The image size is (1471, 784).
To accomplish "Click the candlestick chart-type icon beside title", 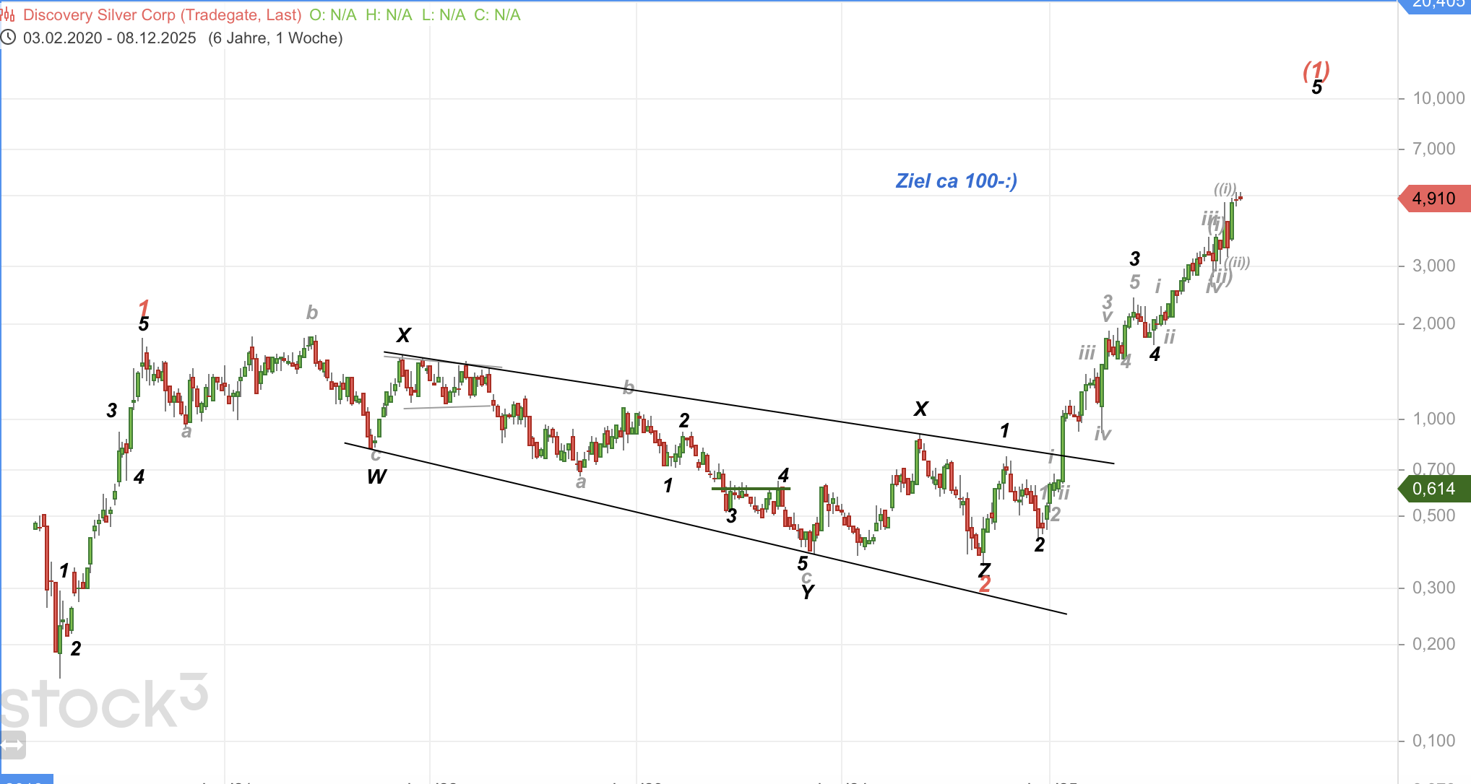I will point(7,14).
